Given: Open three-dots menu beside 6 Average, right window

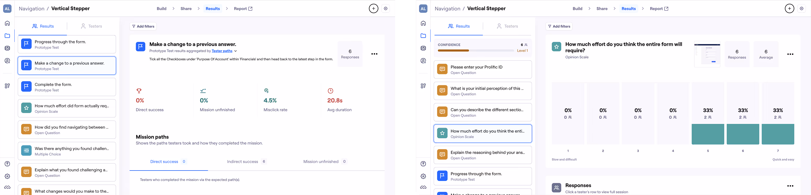Looking at the screenshot, I should [790, 54].
